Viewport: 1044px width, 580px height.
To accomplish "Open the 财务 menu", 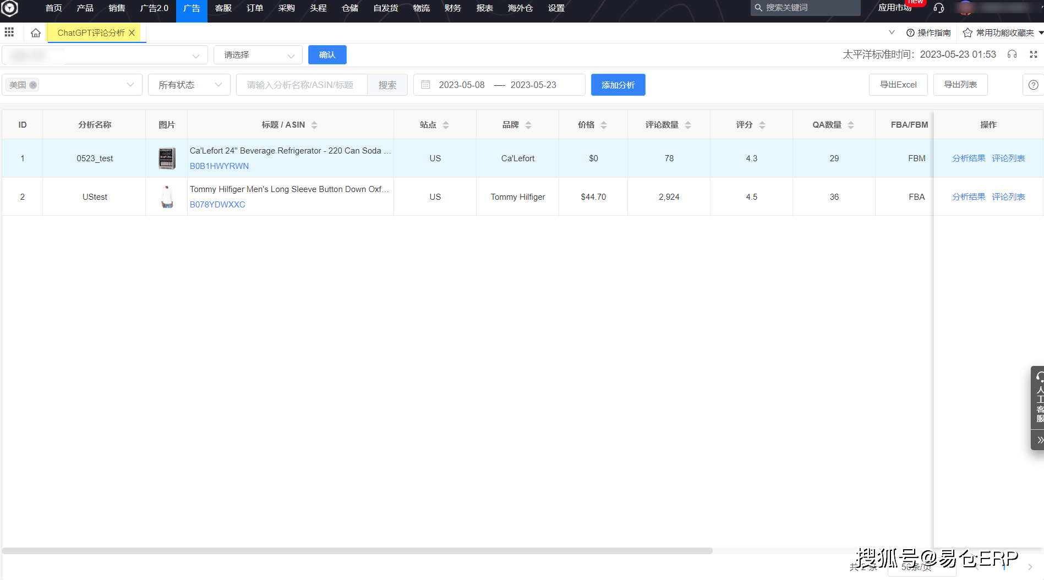I will click(453, 8).
